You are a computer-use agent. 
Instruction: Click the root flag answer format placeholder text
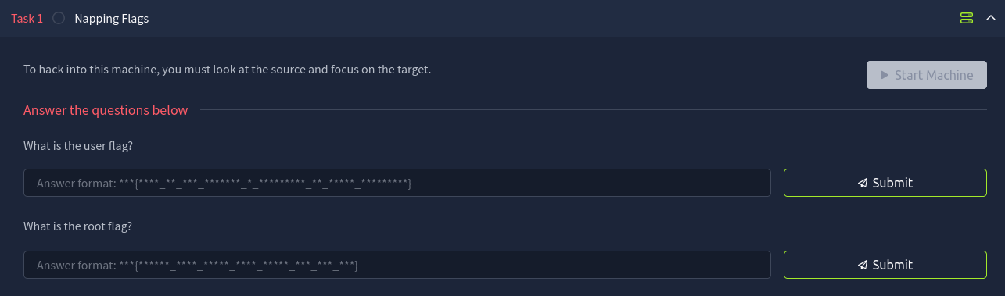[197, 265]
